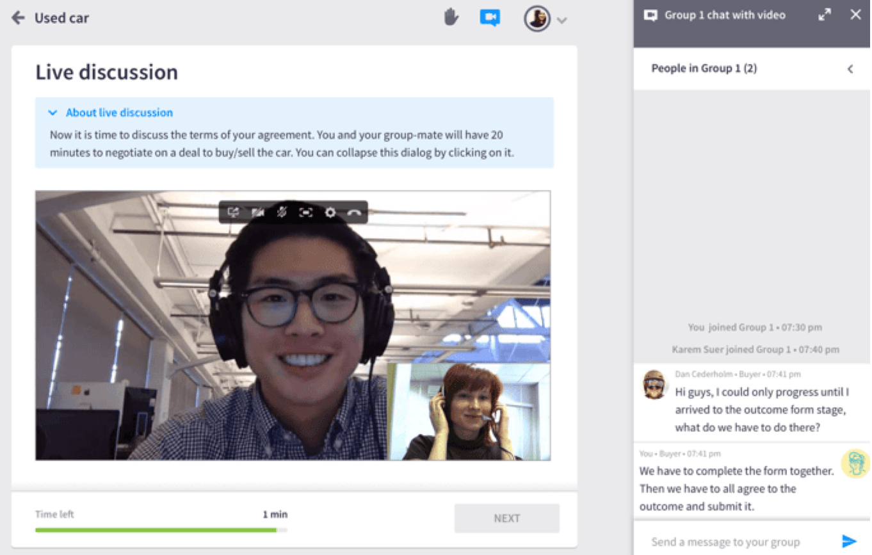Hang up the video call
The height and width of the screenshot is (555, 872).
coord(355,213)
